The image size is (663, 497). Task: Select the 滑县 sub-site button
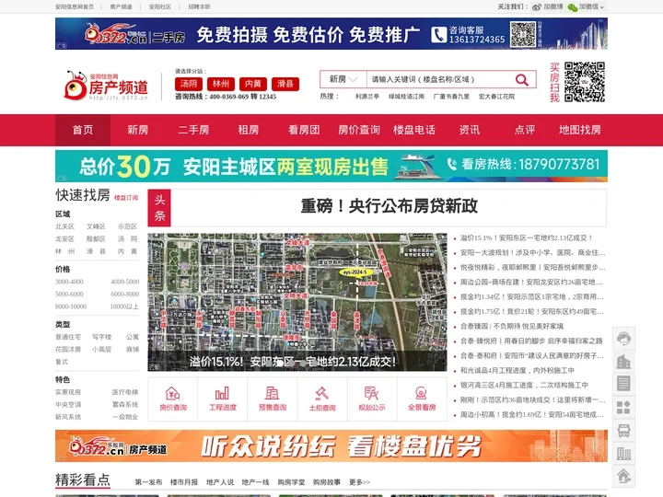(x=285, y=84)
